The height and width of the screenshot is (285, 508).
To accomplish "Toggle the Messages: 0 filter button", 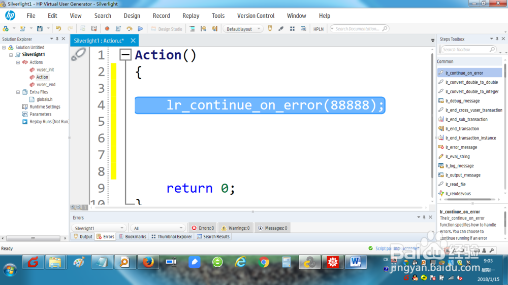I will [x=273, y=228].
